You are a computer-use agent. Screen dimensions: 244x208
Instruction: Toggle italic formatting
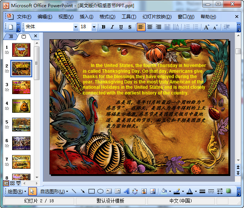tap(112, 27)
